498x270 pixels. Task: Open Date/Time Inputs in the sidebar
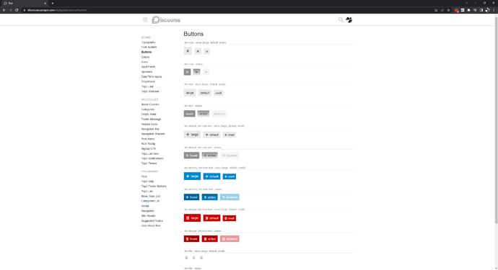point(152,77)
